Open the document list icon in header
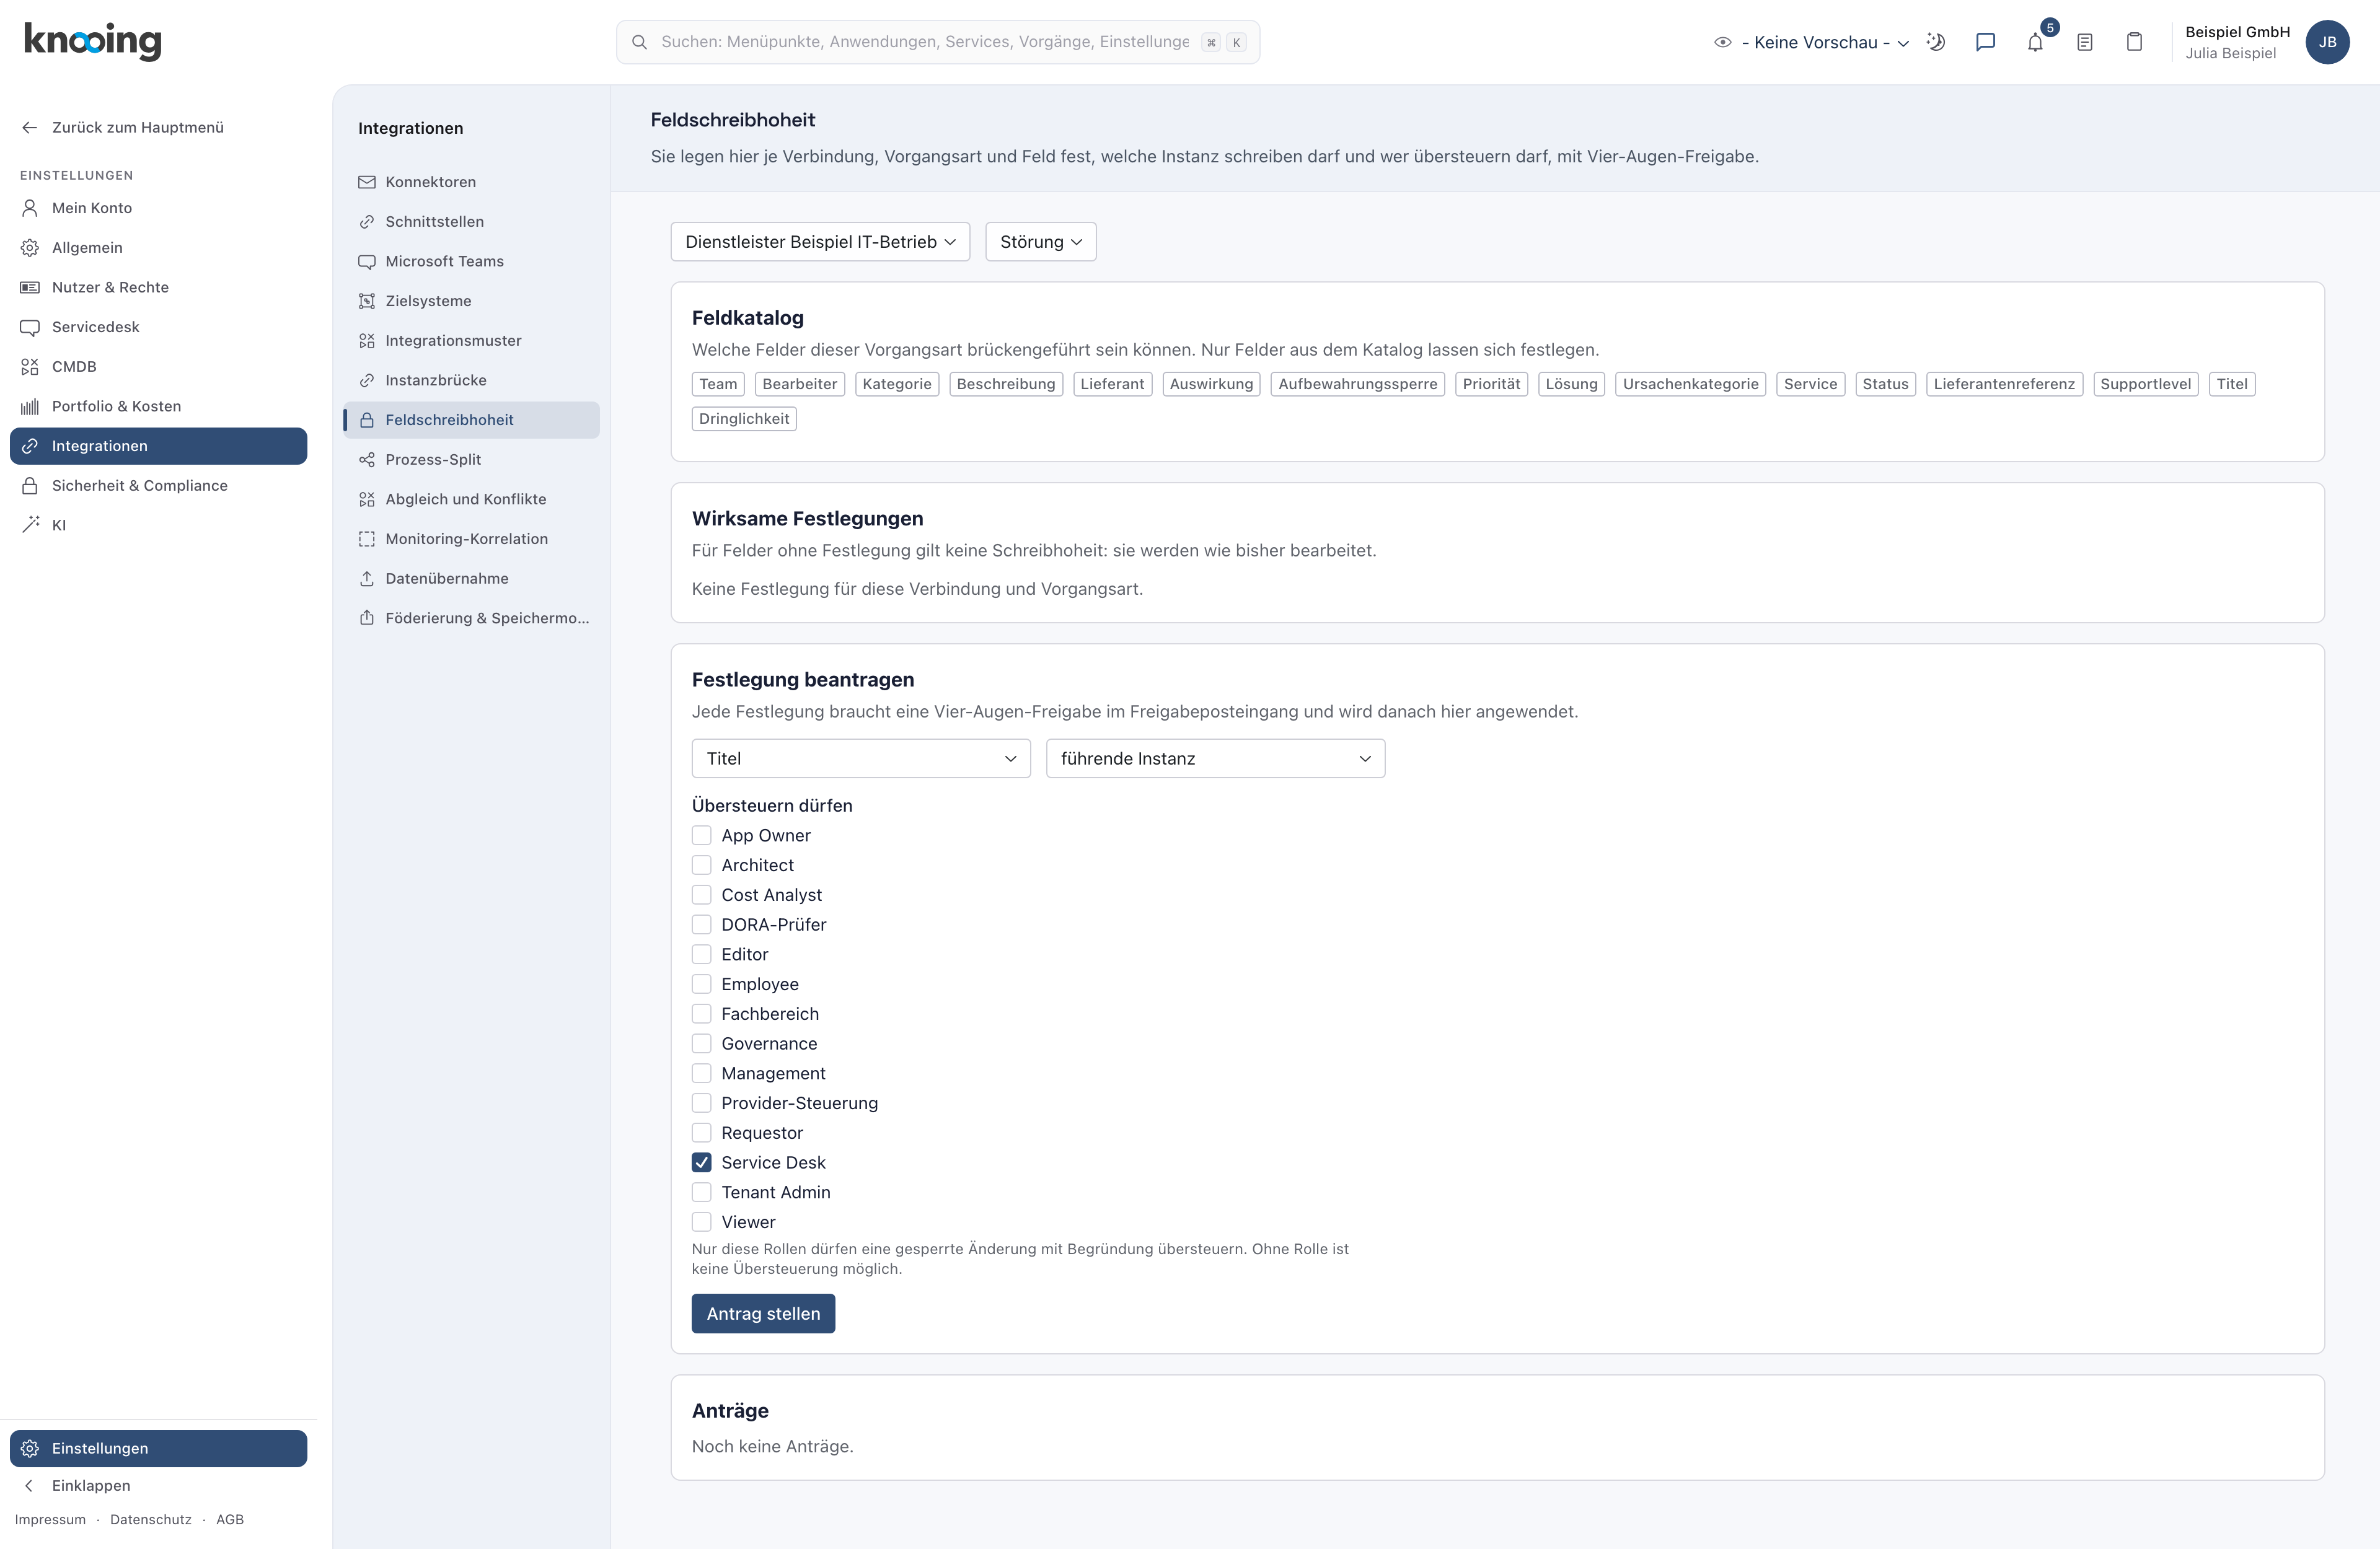 click(2085, 42)
